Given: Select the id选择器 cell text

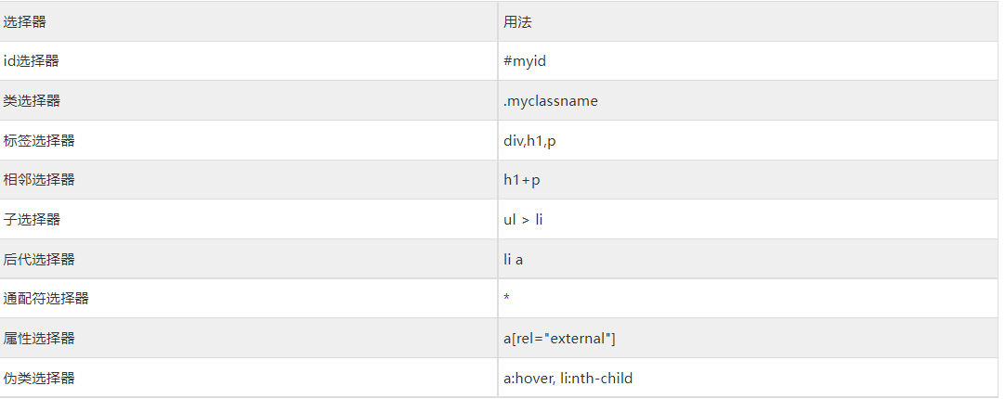Looking at the screenshot, I should click(31, 61).
